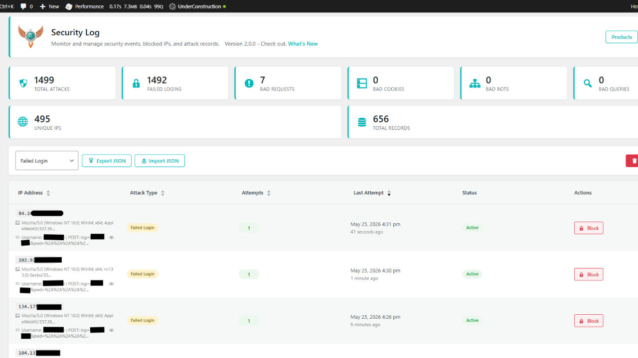Click the 134.179 IP address entry
This screenshot has width=638, height=358.
[40, 306]
